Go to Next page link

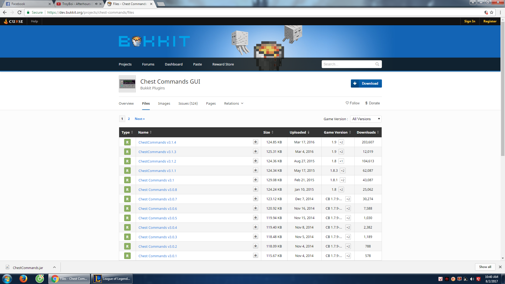139,119
